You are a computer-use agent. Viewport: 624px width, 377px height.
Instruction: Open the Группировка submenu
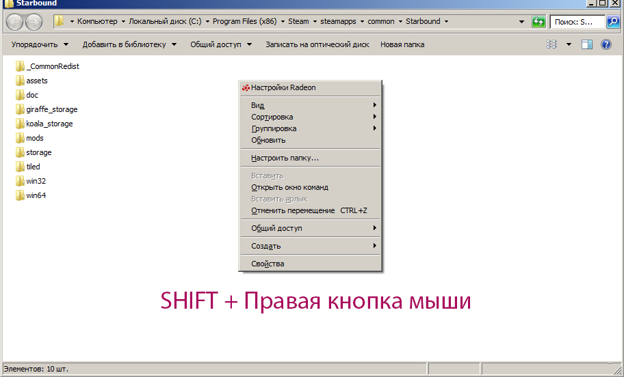click(x=311, y=128)
